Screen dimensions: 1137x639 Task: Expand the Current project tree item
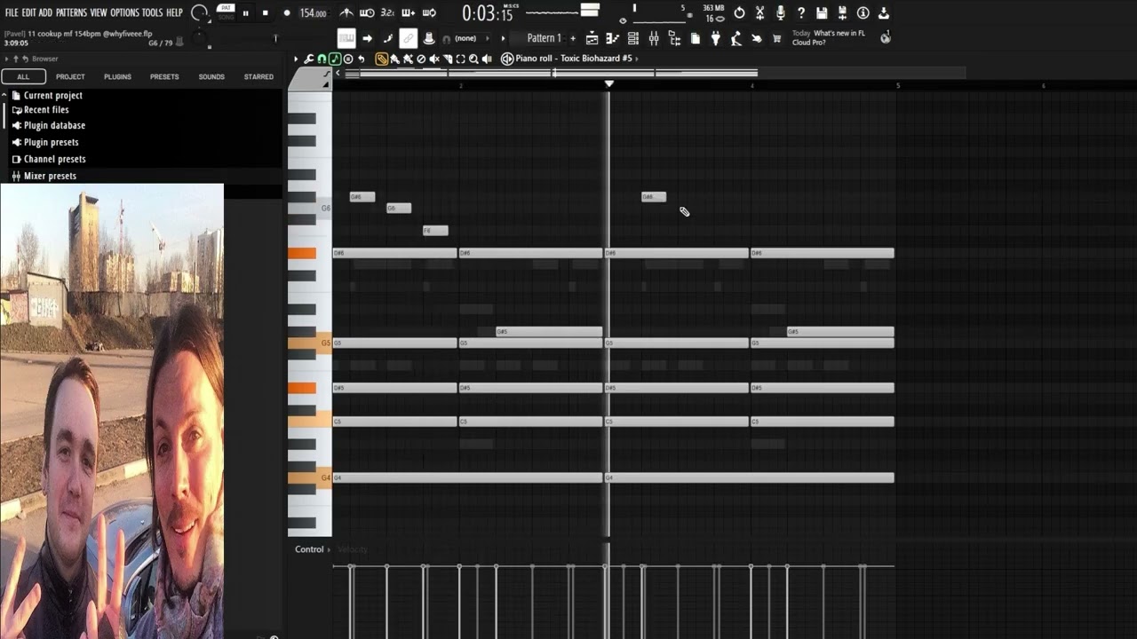click(x=52, y=95)
